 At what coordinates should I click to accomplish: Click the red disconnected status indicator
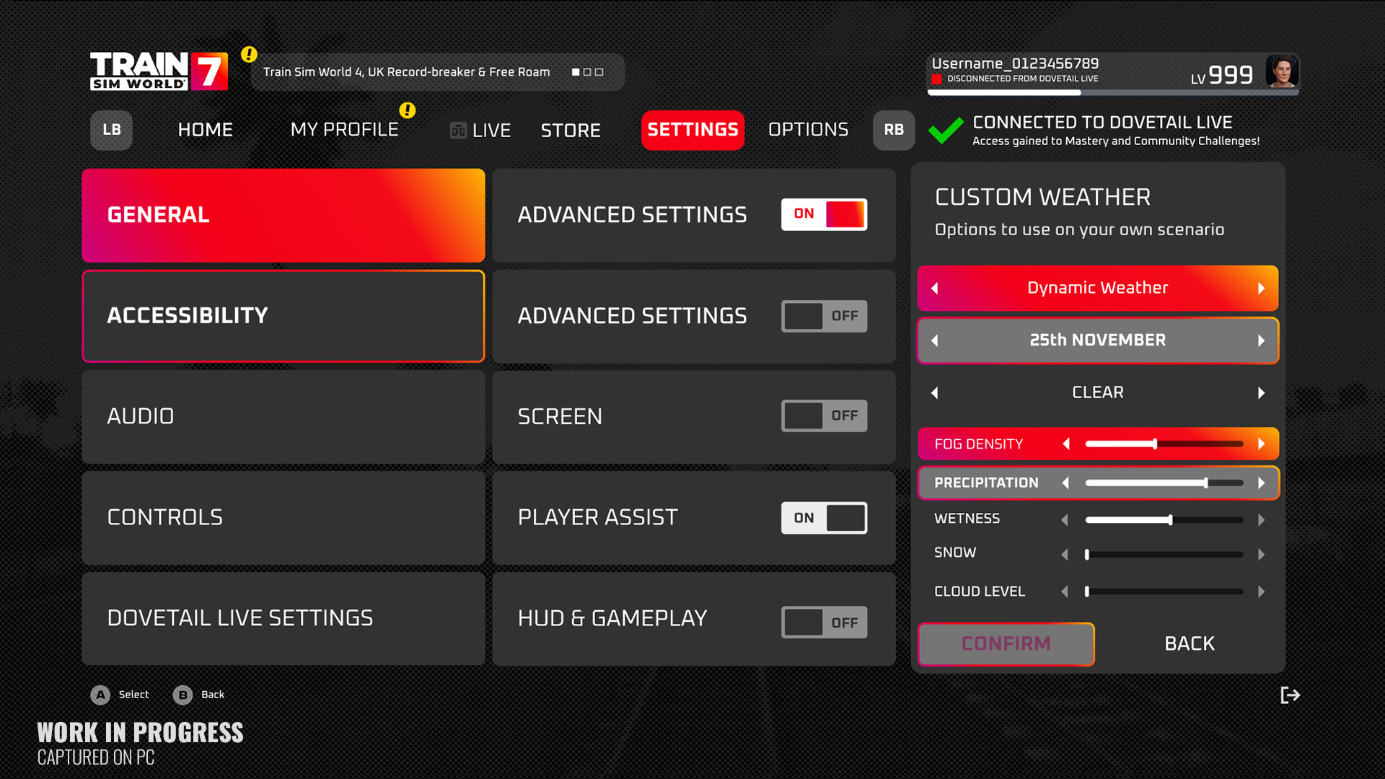(936, 79)
